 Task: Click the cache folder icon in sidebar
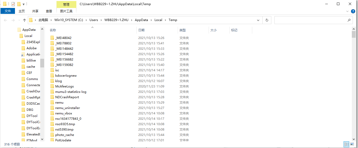[23, 67]
